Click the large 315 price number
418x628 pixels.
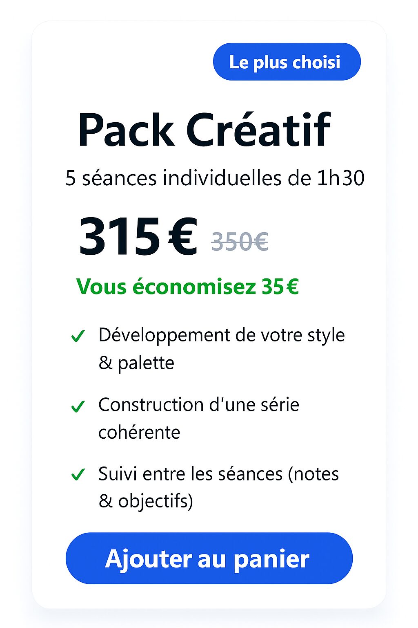[119, 237]
